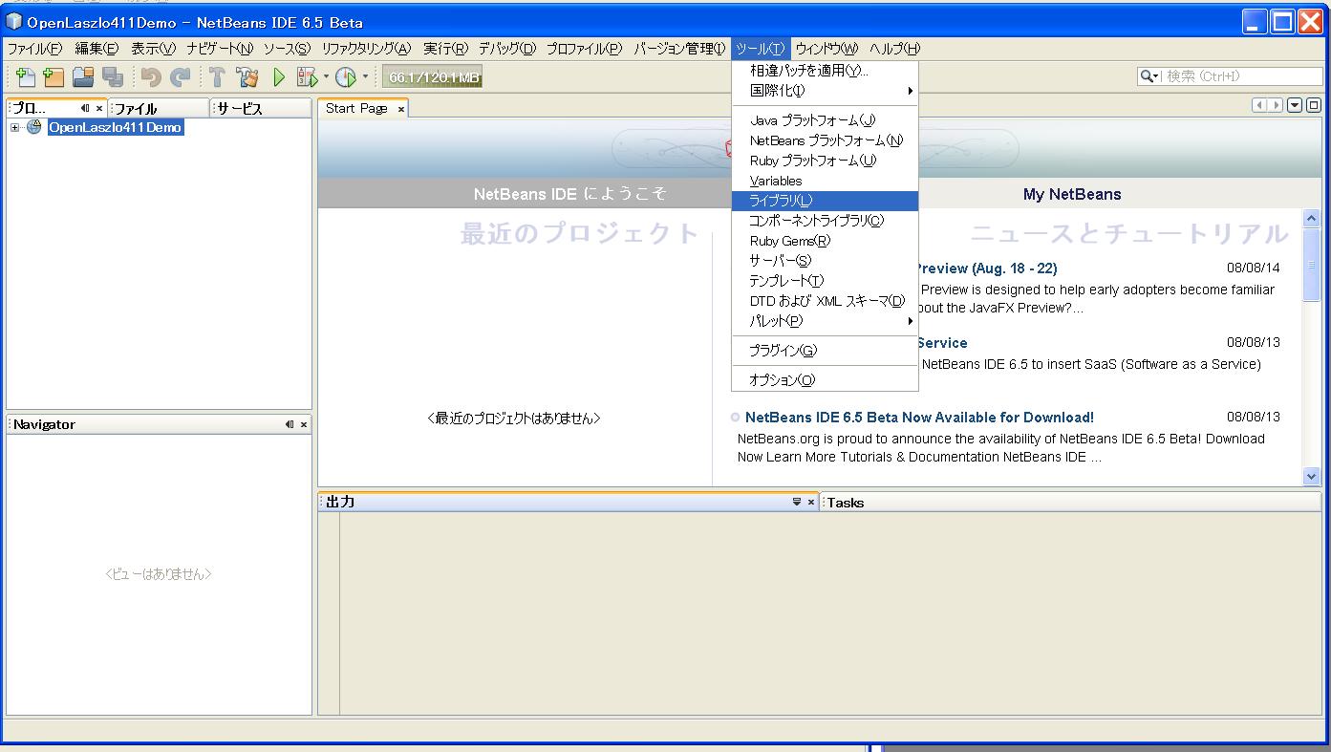Minimize the Output (出力) panel
The image size is (1331, 752).
797,502
